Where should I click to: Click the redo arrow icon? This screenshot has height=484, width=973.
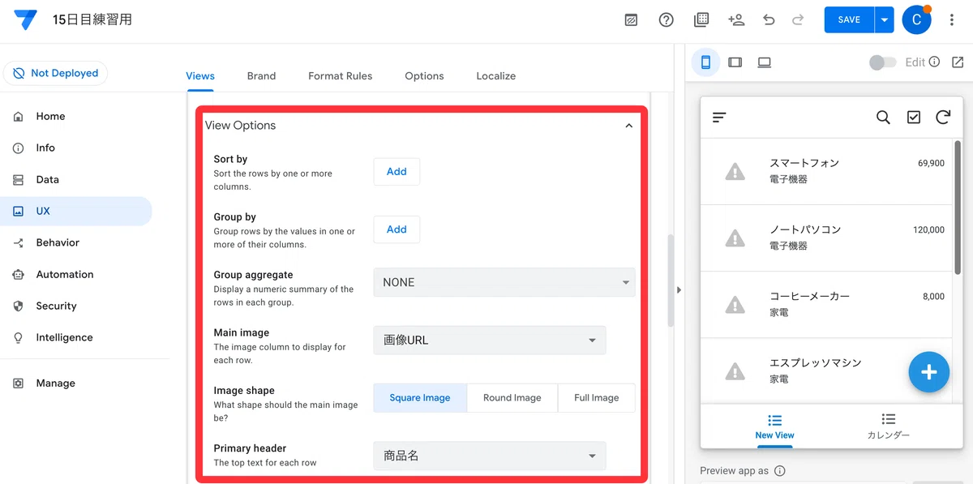tap(798, 20)
